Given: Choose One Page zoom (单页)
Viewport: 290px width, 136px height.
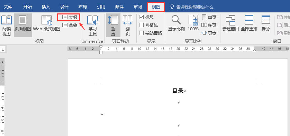Looking at the screenshot, I should click(x=209, y=17).
